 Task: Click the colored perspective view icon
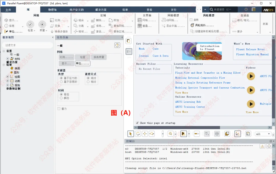coord(183,134)
